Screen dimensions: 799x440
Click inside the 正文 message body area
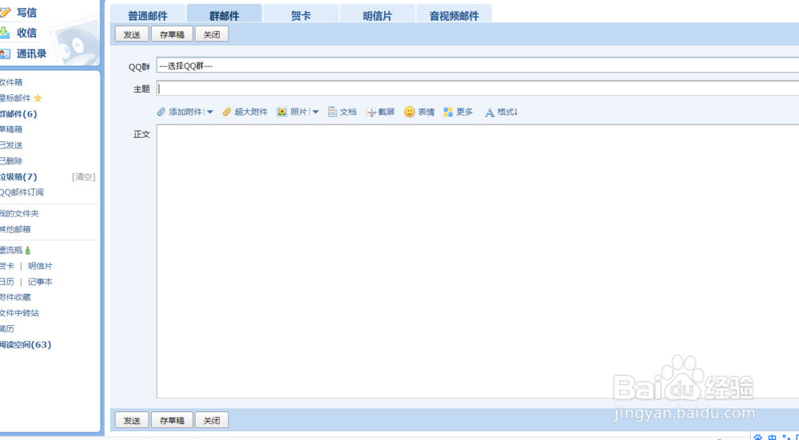click(x=478, y=261)
